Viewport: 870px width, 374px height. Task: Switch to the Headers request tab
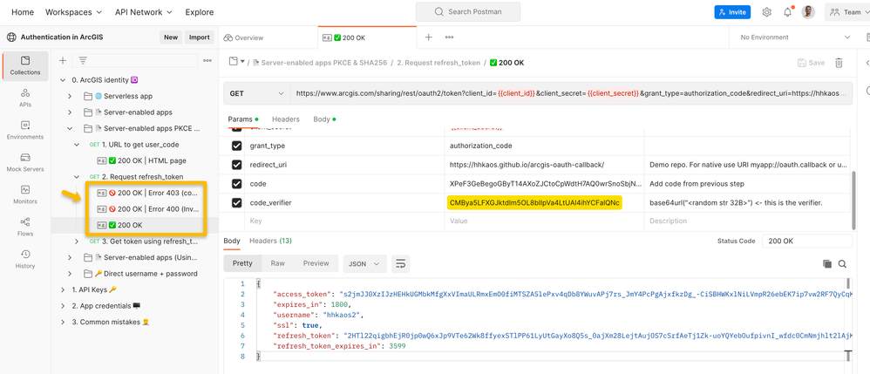[285, 119]
